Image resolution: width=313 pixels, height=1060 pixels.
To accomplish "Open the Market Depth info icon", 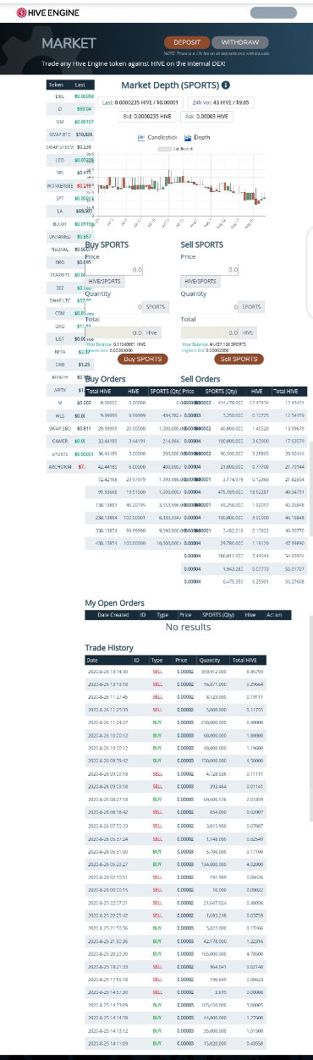I will 226,85.
